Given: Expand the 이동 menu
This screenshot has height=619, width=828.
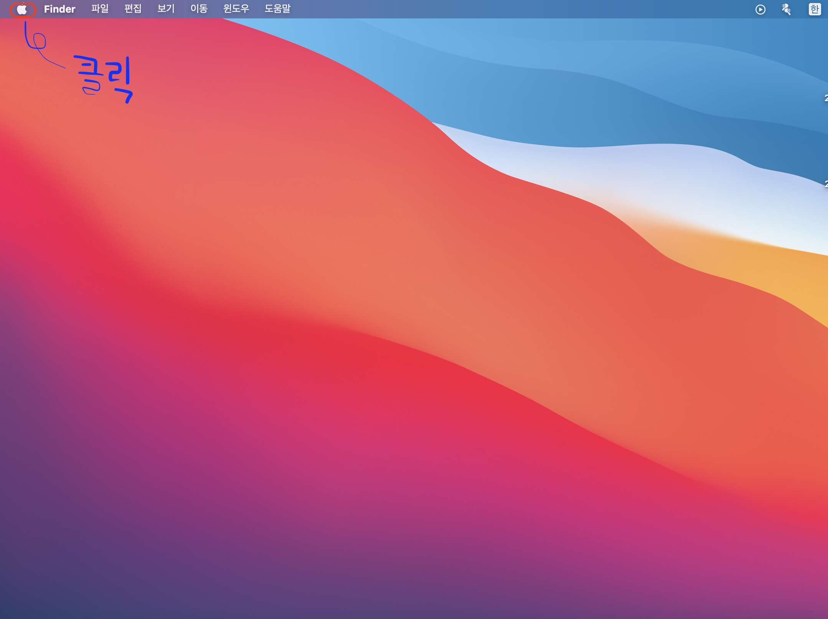Looking at the screenshot, I should pyautogui.click(x=199, y=9).
